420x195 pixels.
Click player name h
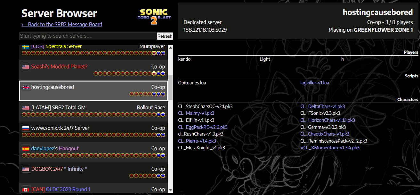342,59
